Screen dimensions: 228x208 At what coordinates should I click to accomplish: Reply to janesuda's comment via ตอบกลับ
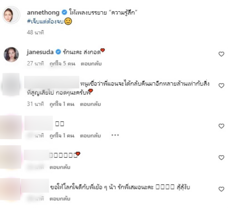tap(91, 64)
